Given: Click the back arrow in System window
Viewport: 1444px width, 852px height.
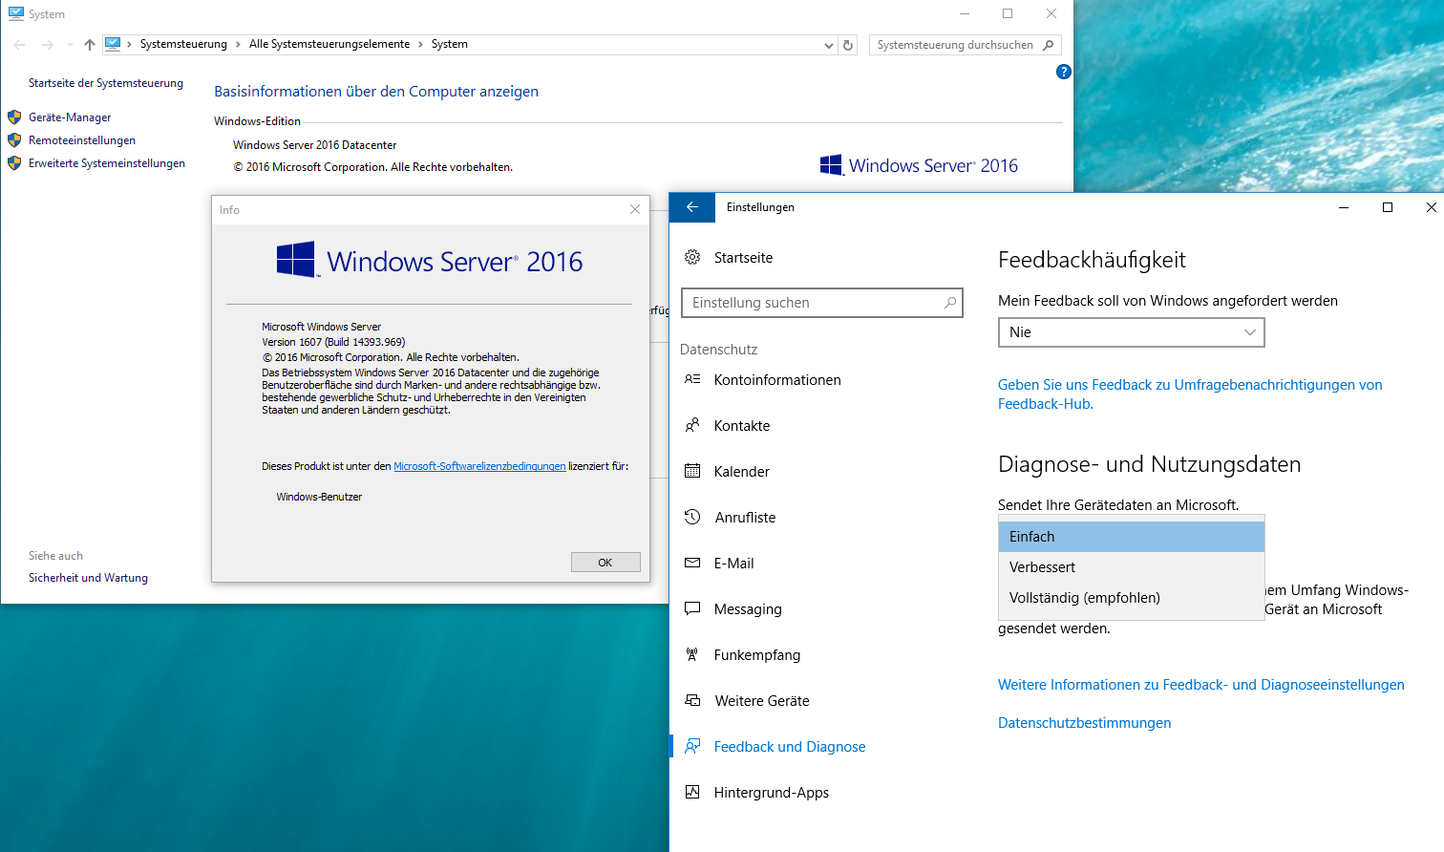Looking at the screenshot, I should click(19, 45).
